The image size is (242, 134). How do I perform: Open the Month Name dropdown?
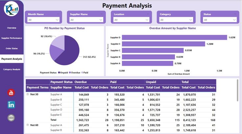click(x=43, y=20)
